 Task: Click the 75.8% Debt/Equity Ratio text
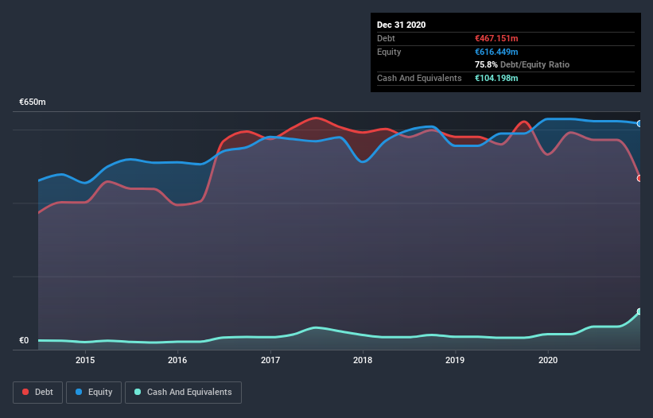point(522,64)
